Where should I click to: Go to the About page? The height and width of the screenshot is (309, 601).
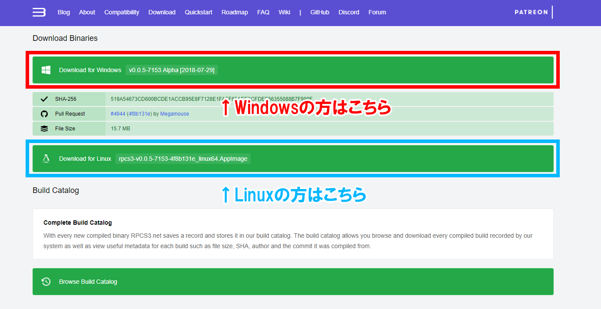click(x=87, y=12)
